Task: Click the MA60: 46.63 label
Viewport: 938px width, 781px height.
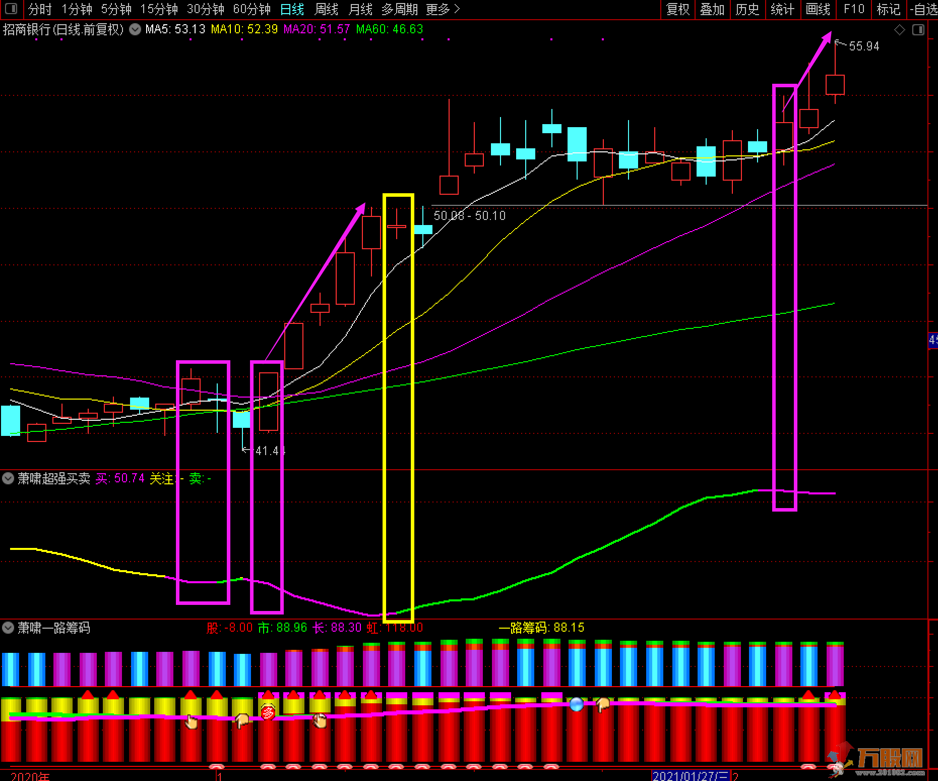Action: click(x=390, y=29)
